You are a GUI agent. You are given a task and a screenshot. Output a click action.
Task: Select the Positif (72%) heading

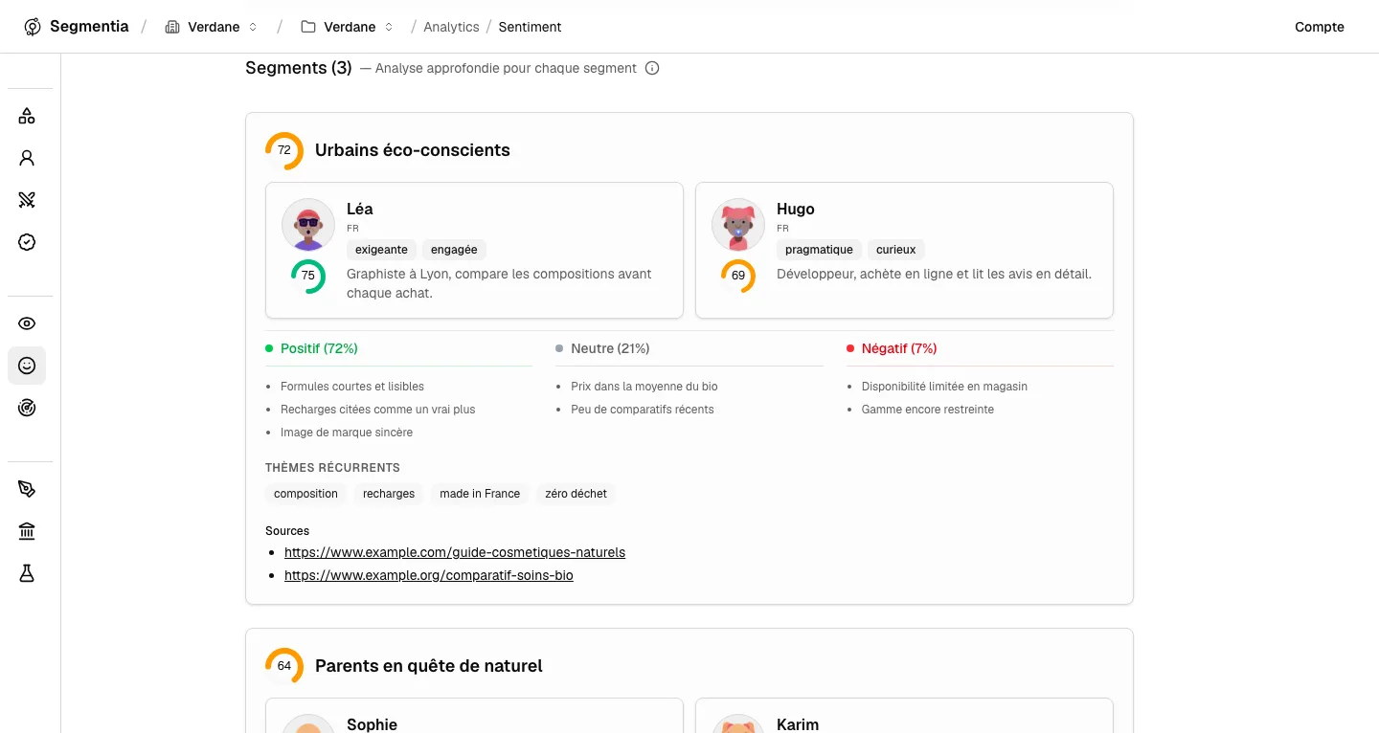point(319,348)
